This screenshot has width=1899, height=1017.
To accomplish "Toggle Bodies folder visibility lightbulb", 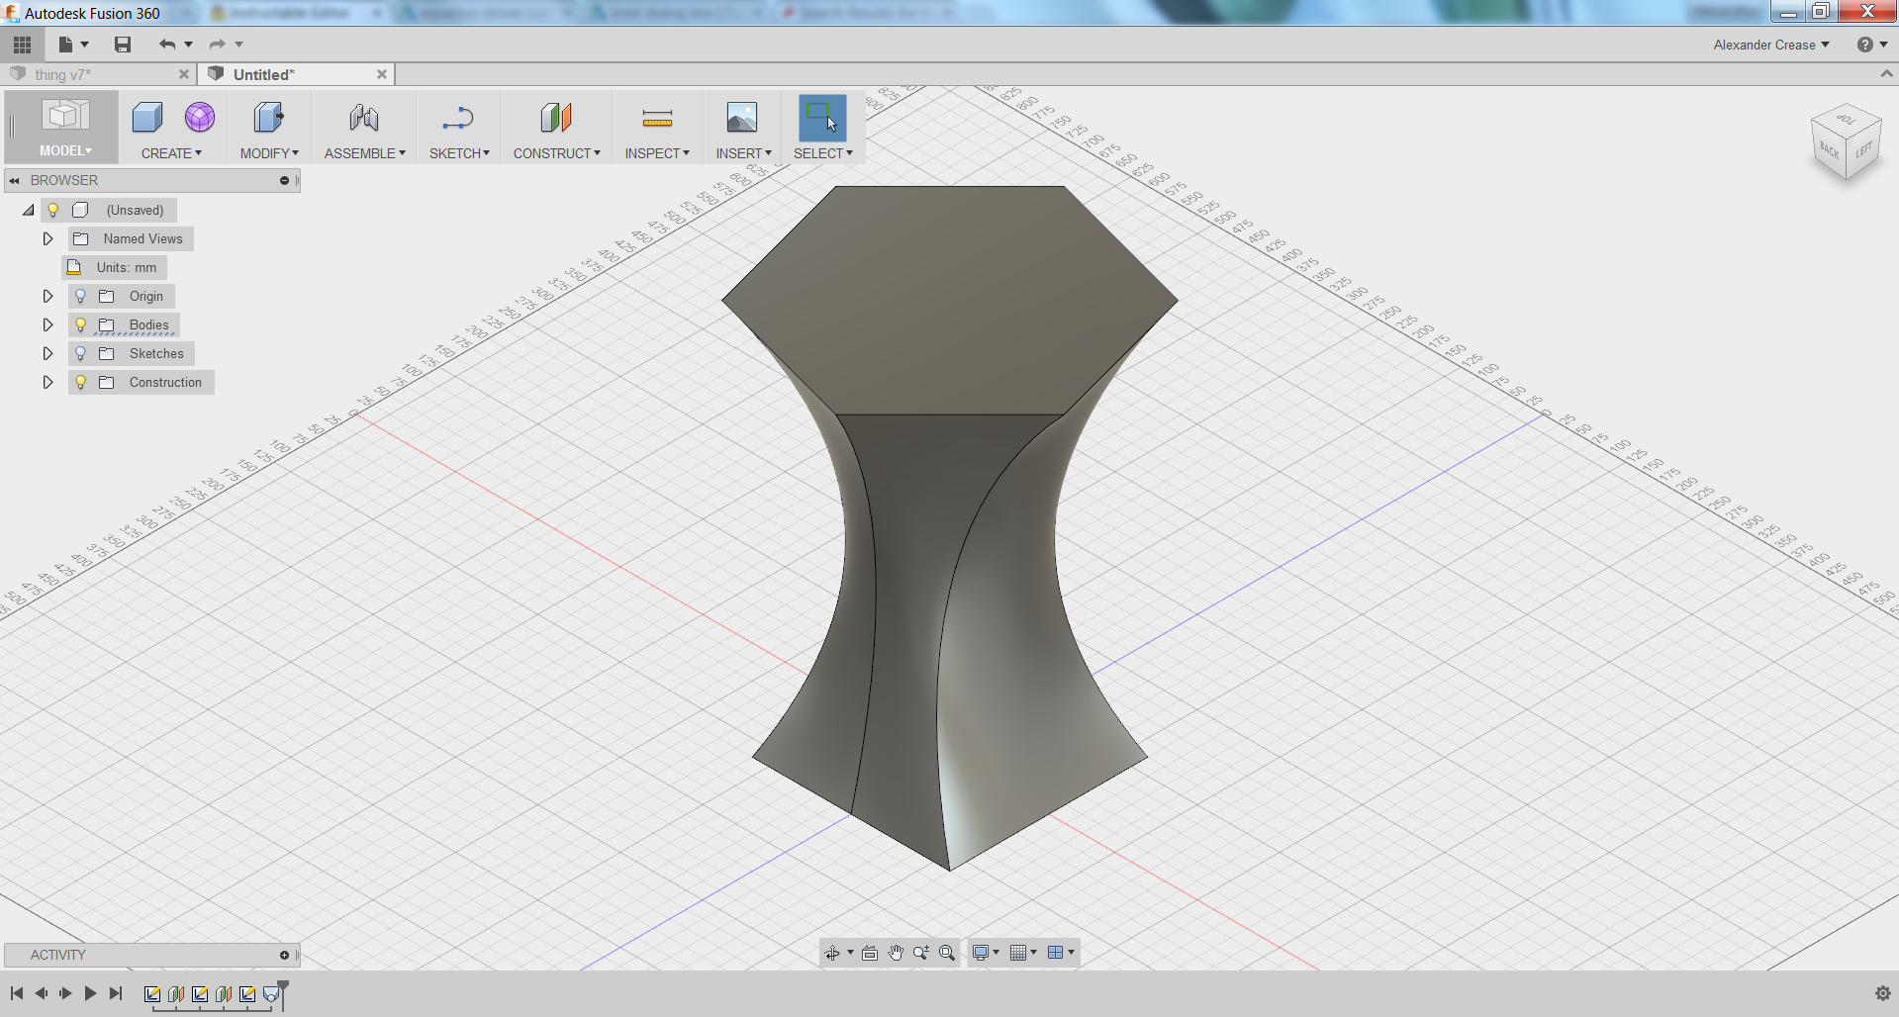I will [81, 324].
